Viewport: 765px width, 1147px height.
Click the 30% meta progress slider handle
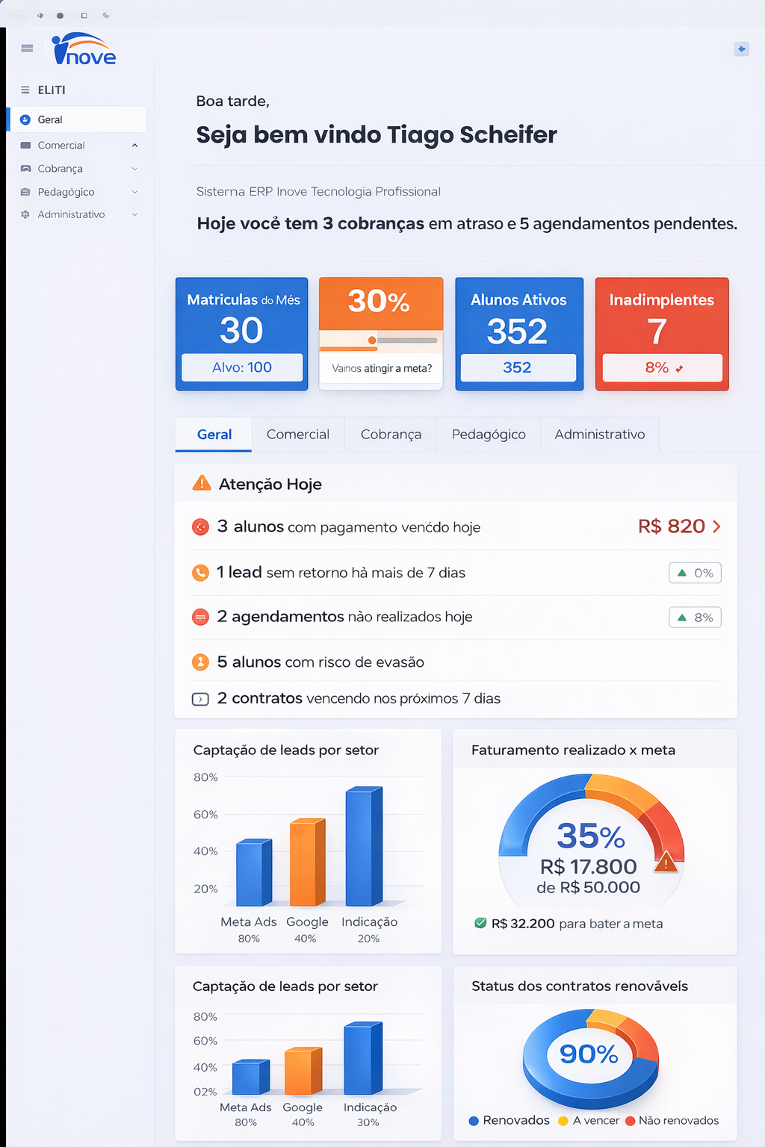pyautogui.click(x=372, y=341)
